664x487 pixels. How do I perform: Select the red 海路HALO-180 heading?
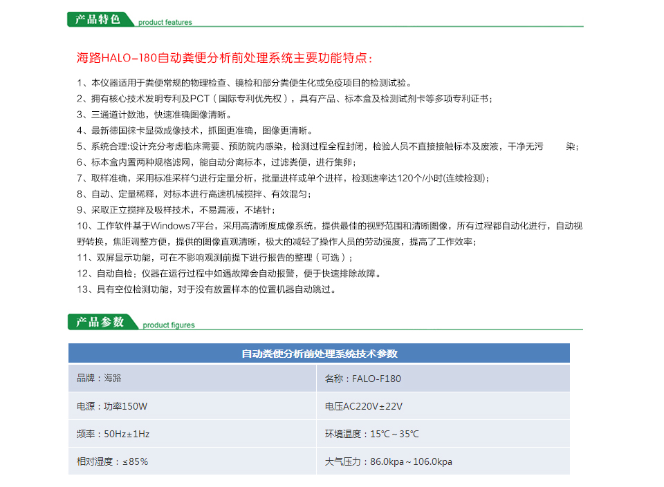coord(225,58)
